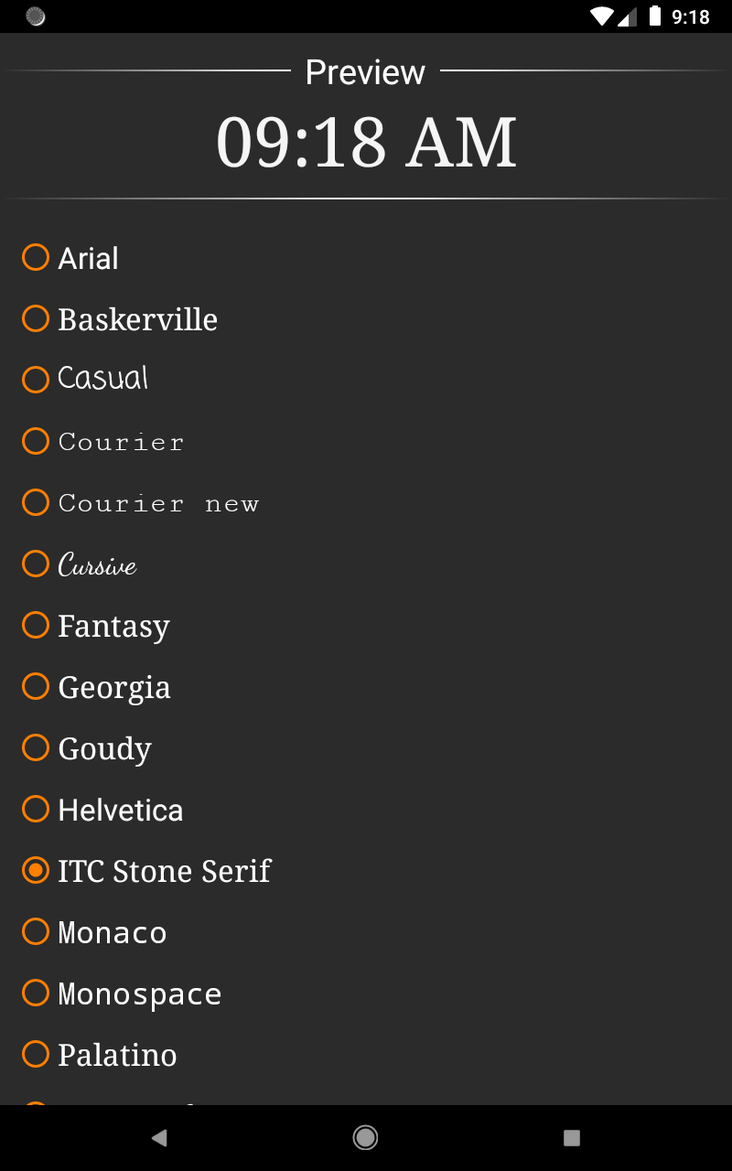Select the Arial font radio button
The height and width of the screenshot is (1171, 732).
coord(36,258)
